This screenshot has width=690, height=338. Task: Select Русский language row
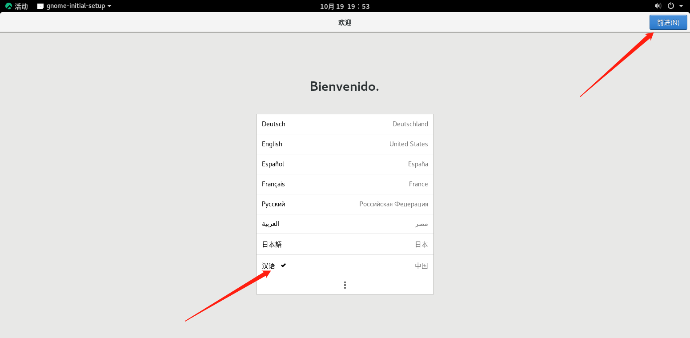(x=345, y=204)
